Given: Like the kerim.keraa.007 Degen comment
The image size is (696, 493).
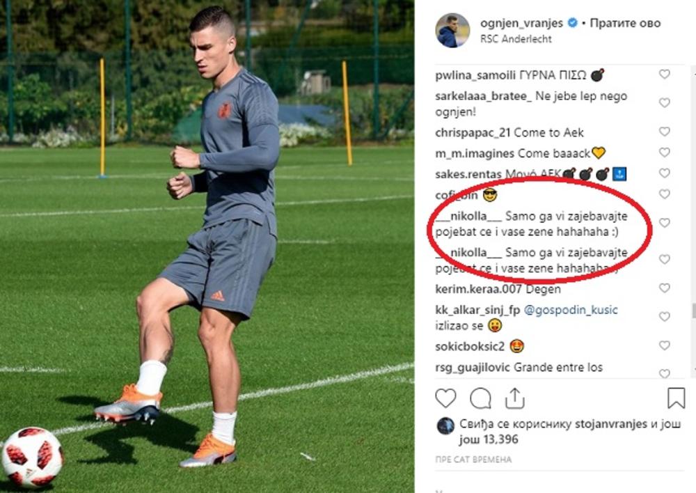Looking at the screenshot, I should click(664, 288).
